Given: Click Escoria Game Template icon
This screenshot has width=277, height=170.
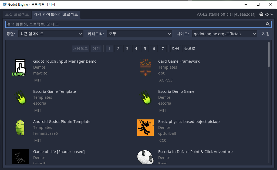Looking at the screenshot, I should (20, 97).
